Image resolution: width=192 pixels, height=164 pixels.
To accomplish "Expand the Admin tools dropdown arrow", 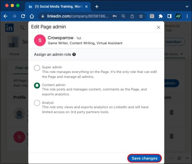I will click(x=182, y=54).
